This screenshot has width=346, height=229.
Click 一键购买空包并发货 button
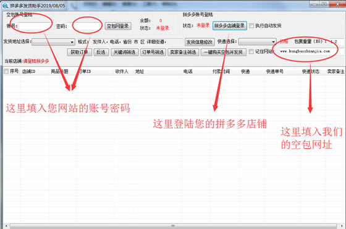[x=223, y=52]
